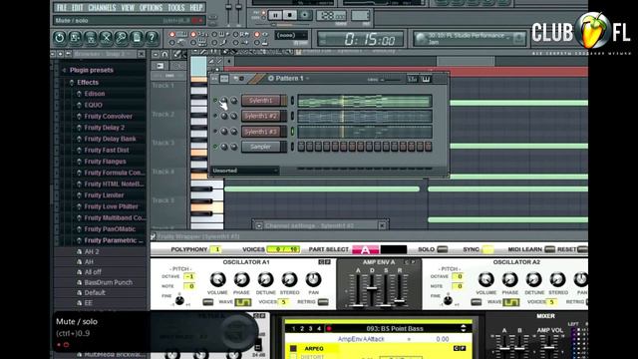Image resolution: width=638 pixels, height=359 pixels.
Task: Click the render shortcut icon in toolbar
Action: pos(91,38)
